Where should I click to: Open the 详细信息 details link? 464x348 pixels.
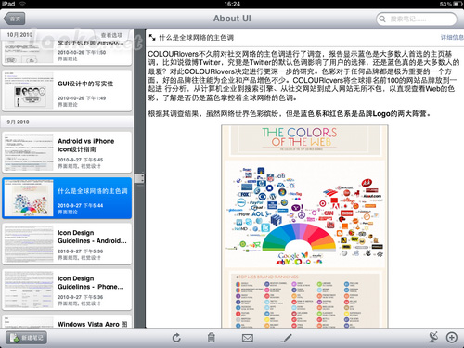(452, 38)
